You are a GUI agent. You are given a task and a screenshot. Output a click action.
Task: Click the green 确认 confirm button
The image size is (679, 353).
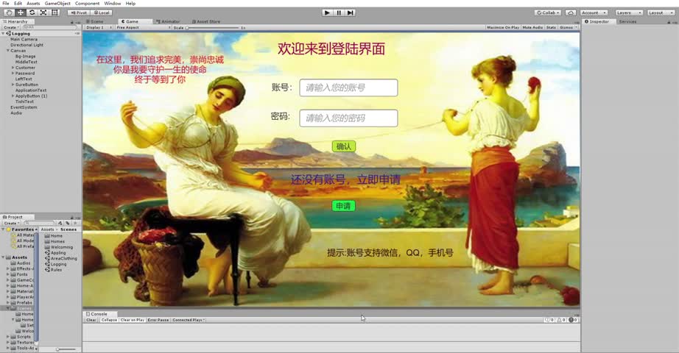click(343, 146)
